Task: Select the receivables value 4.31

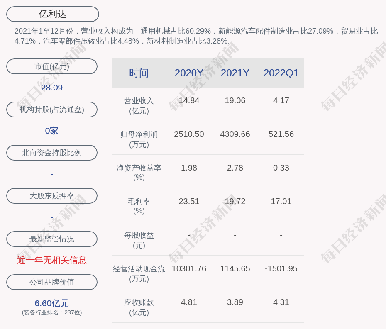Action: [x=281, y=302]
